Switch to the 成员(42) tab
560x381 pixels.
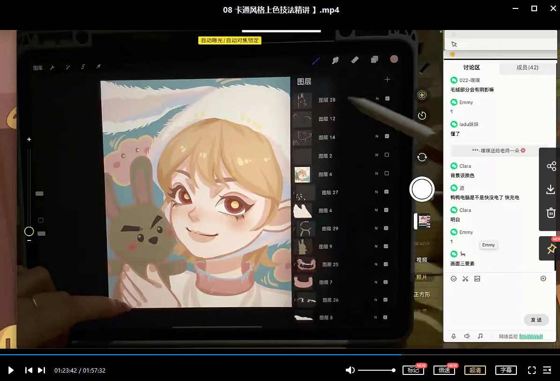[x=527, y=67]
